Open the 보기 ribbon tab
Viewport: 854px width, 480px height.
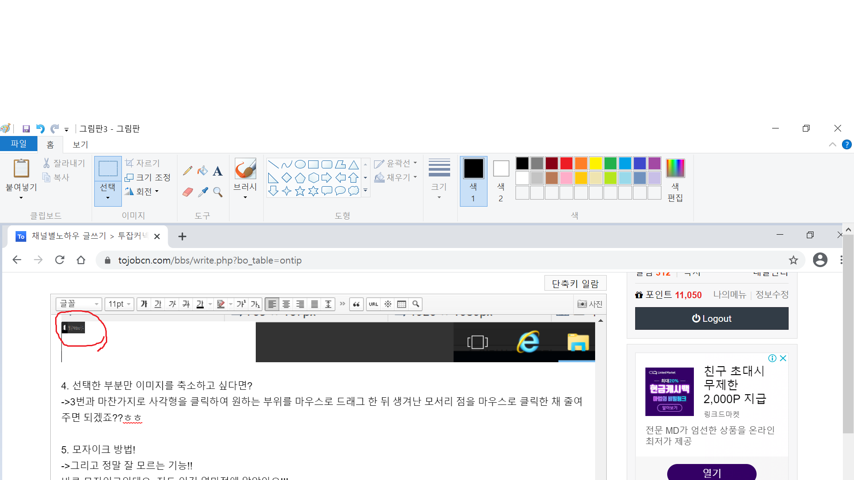pyautogui.click(x=81, y=144)
